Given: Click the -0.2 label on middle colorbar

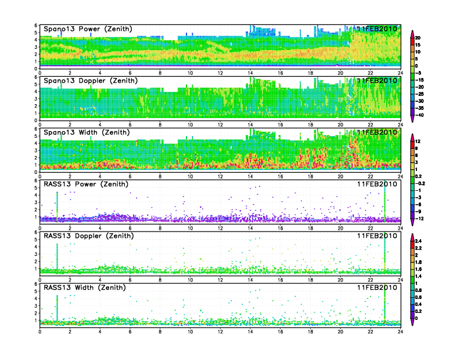Looking at the screenshot, I should [x=420, y=184].
